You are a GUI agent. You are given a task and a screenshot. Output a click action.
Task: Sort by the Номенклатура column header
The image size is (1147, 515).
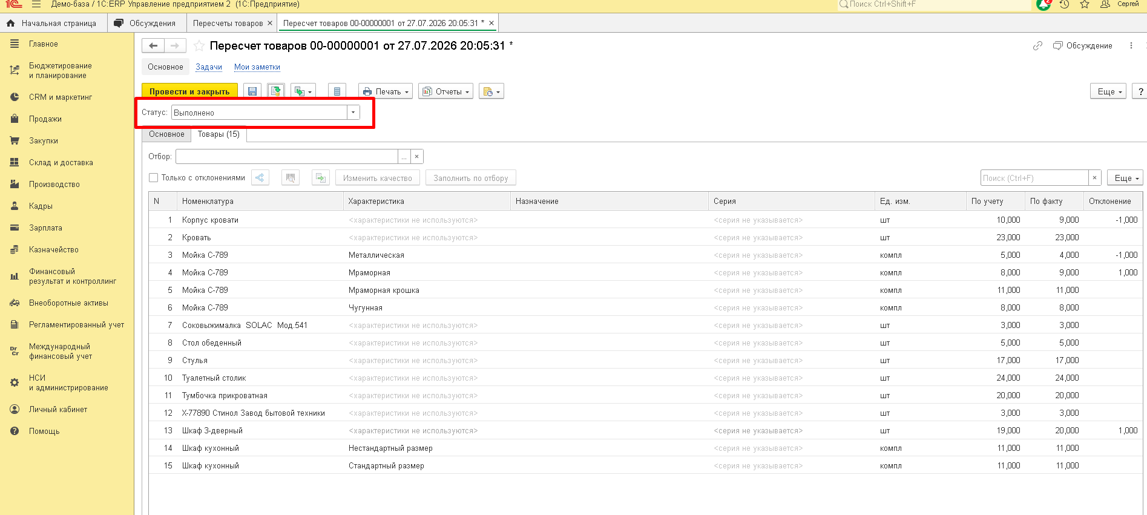pyautogui.click(x=260, y=202)
